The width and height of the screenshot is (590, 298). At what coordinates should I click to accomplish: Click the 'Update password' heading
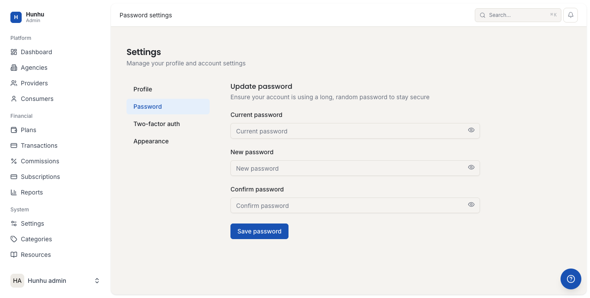261,86
